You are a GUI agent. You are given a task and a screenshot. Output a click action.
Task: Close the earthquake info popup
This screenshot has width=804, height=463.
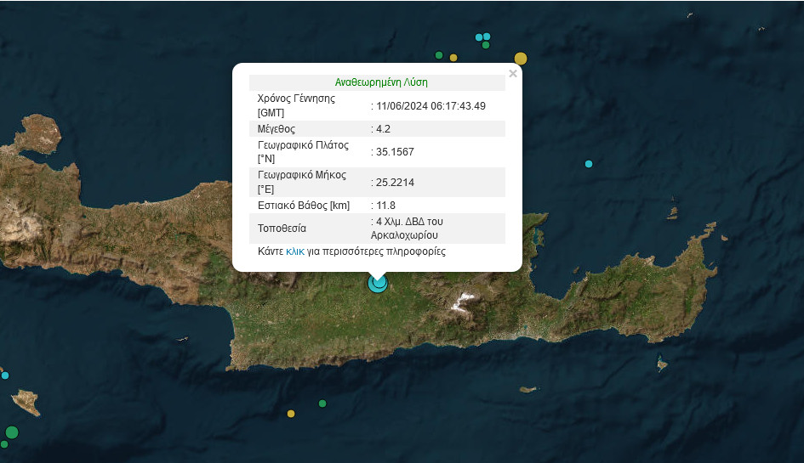click(513, 74)
